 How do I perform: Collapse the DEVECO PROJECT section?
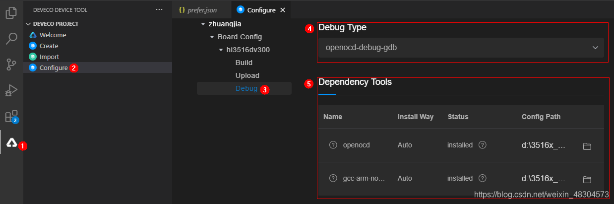coord(29,24)
